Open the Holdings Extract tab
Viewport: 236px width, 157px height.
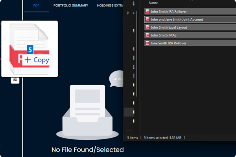pyautogui.click(x=110, y=5)
